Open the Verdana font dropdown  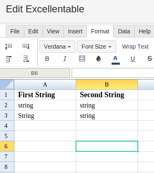point(57,47)
